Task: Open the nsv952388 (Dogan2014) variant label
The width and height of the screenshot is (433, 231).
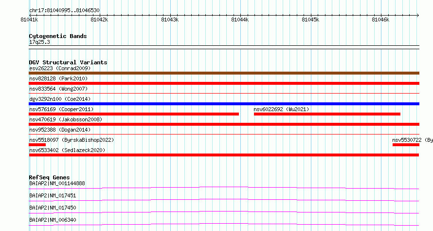Action: (60, 130)
